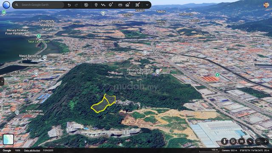The width and height of the screenshot is (272, 153).
Task: Undo the last action
Action: (69, 5)
